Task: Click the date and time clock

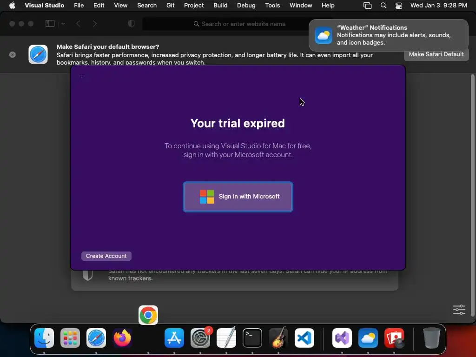Action: 439,6
